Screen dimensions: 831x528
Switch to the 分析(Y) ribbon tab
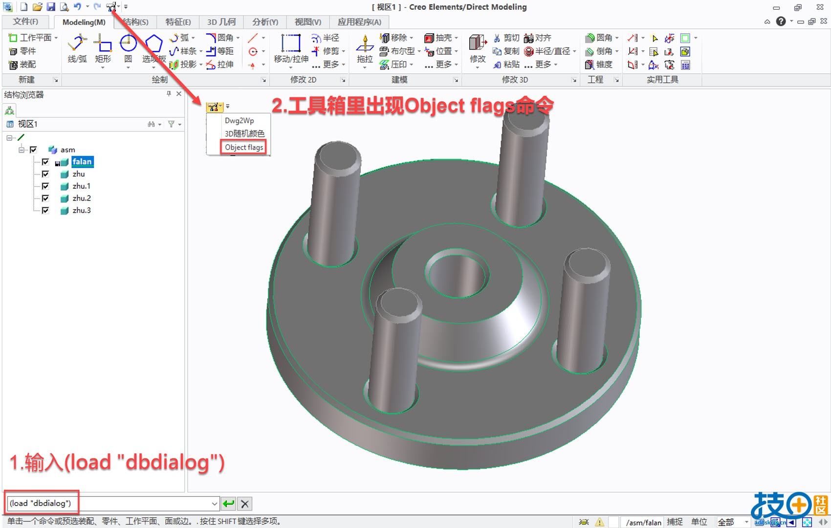265,22
